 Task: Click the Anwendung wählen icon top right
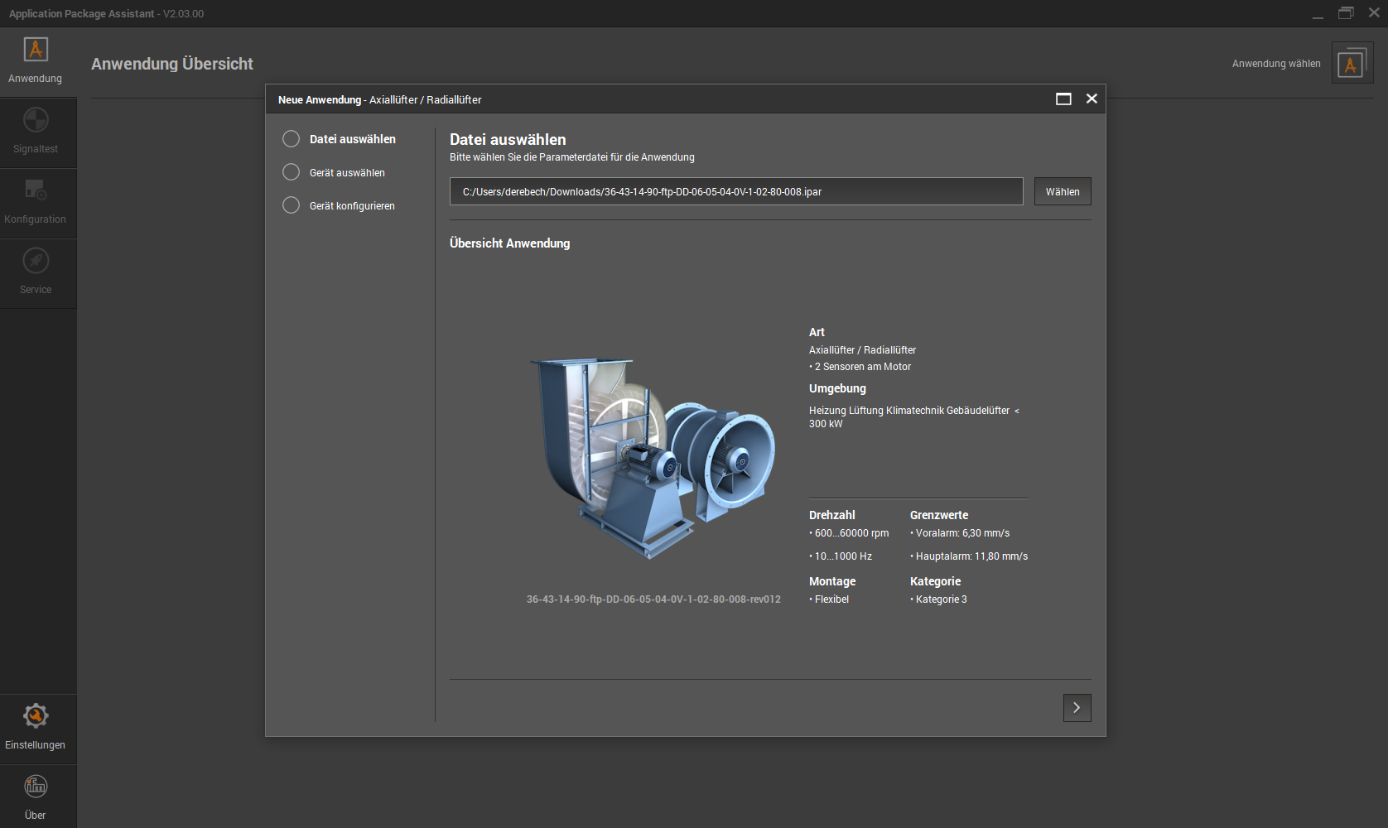(x=1352, y=64)
